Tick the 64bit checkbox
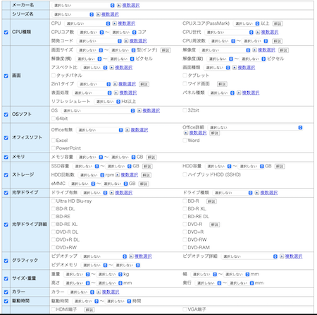Viewport: 317px width, 315px height. click(54, 119)
